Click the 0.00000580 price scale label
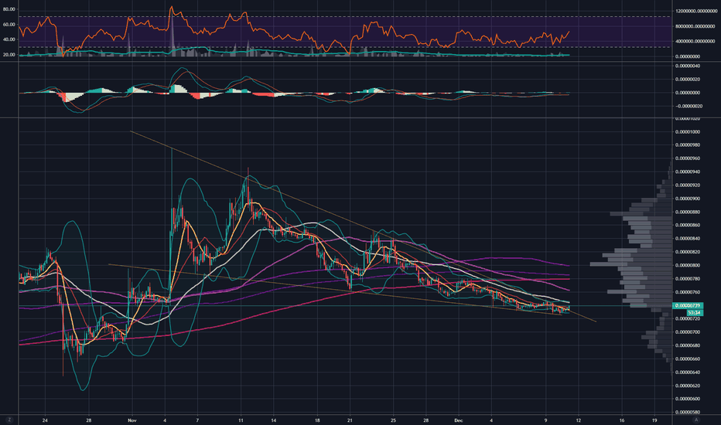This screenshot has height=425, width=721. pos(687,412)
